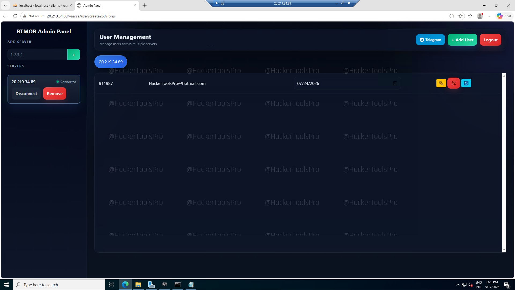The image size is (515, 290).
Task: Click the volume icon in the system tray
Action: coord(470,285)
